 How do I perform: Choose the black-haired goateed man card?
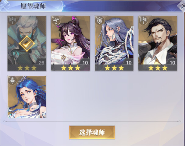pos(158,43)
